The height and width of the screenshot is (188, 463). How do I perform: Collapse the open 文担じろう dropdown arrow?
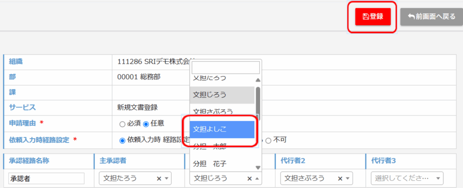click(257, 178)
